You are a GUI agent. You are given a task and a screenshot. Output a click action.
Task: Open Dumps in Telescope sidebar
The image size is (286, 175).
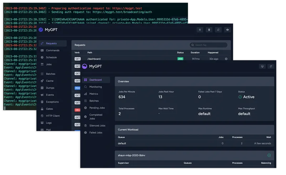click(53, 88)
